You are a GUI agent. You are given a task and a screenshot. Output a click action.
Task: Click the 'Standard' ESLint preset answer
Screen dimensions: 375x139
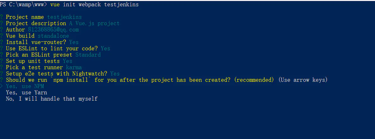(x=88, y=55)
